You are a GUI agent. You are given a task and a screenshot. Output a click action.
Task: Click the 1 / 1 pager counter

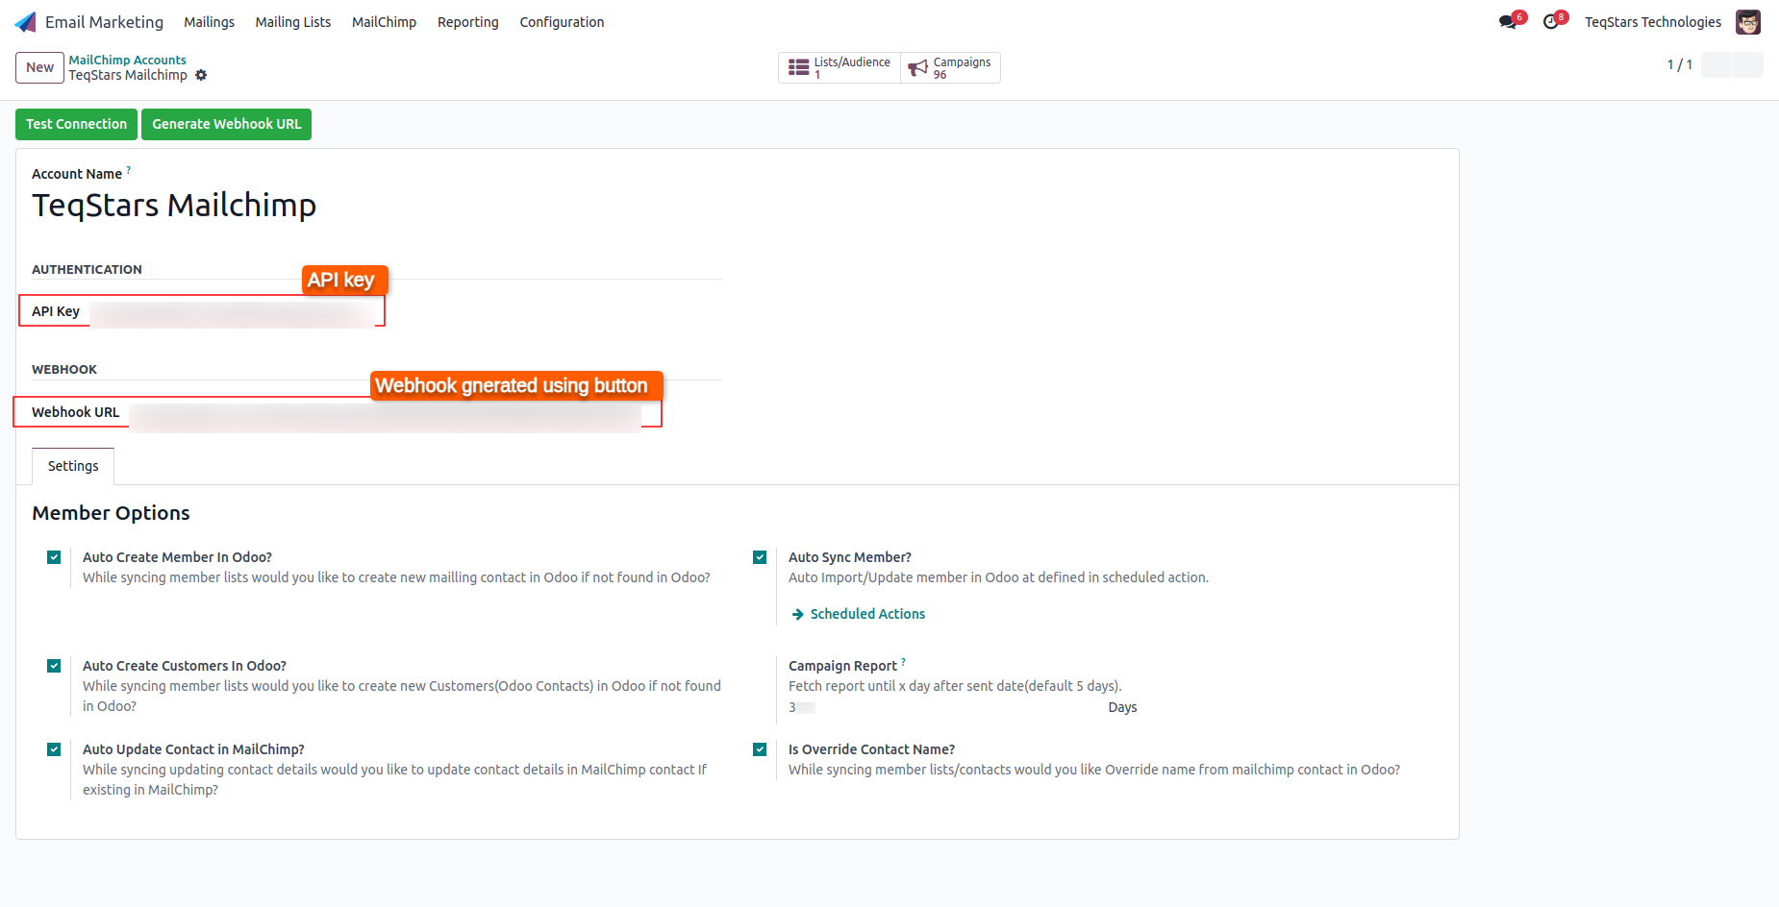click(x=1680, y=64)
